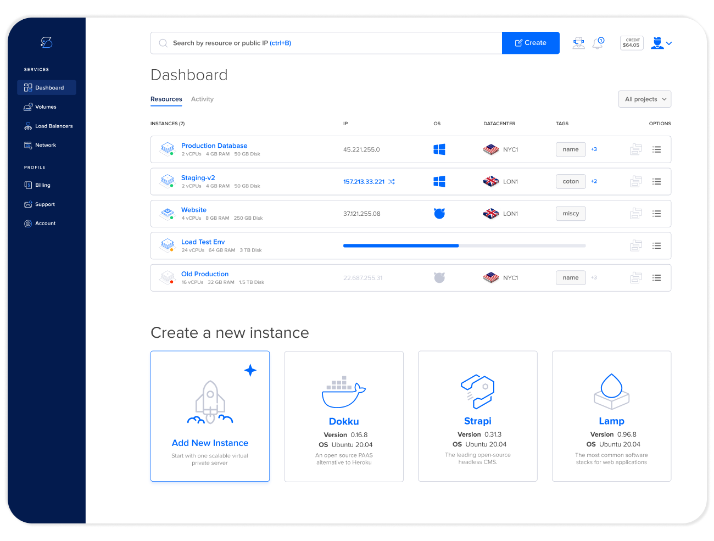Open Dashboard in the sidebar
Viewport: 714px width, 541px height.
[47, 87]
